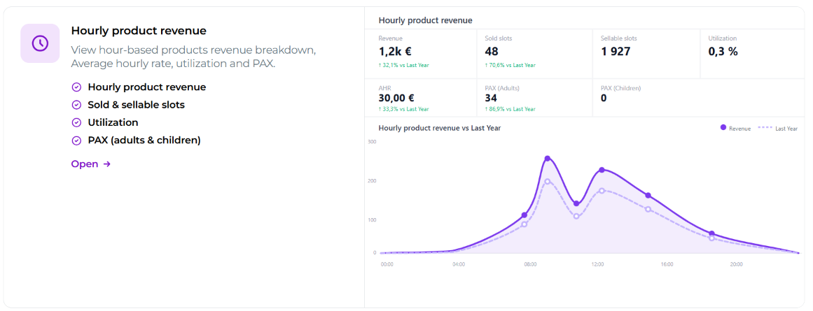
Task: Click the check icon beside Sold & sellable slots
Action: click(x=76, y=105)
